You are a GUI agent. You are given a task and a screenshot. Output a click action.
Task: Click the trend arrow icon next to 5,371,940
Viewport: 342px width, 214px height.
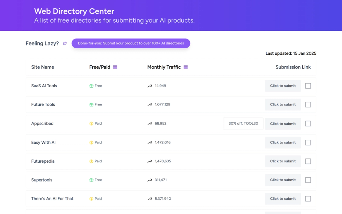pyautogui.click(x=150, y=199)
